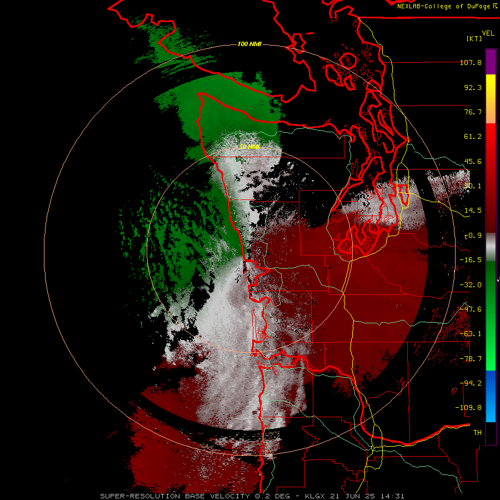500x500 pixels.
Task: Click the -16.5 legend value
Action: pos(471,260)
